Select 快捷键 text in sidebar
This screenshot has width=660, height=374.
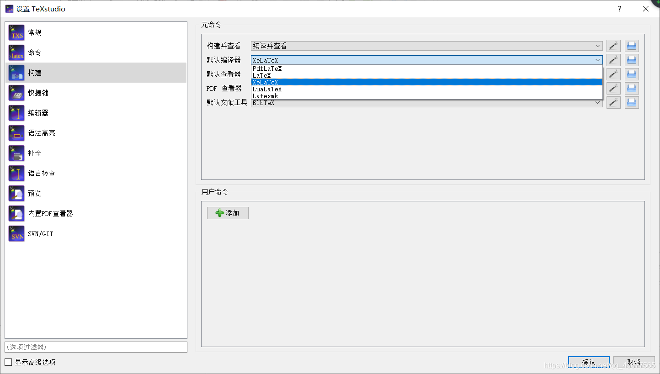click(38, 93)
